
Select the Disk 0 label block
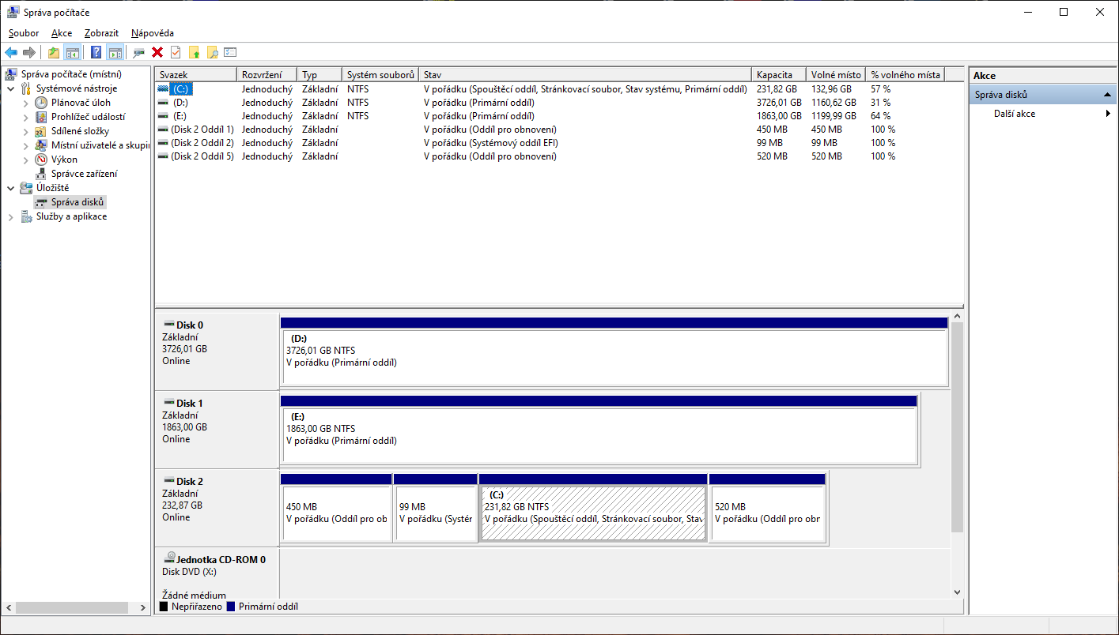[x=217, y=351]
